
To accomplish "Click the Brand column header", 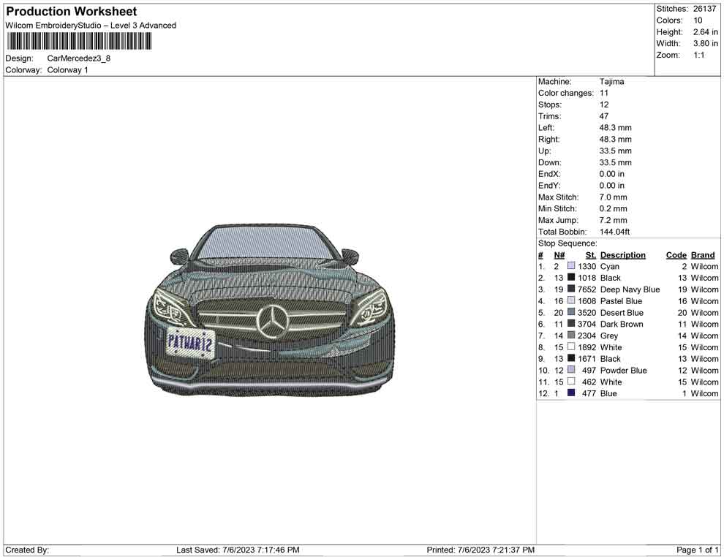I will 703,255.
